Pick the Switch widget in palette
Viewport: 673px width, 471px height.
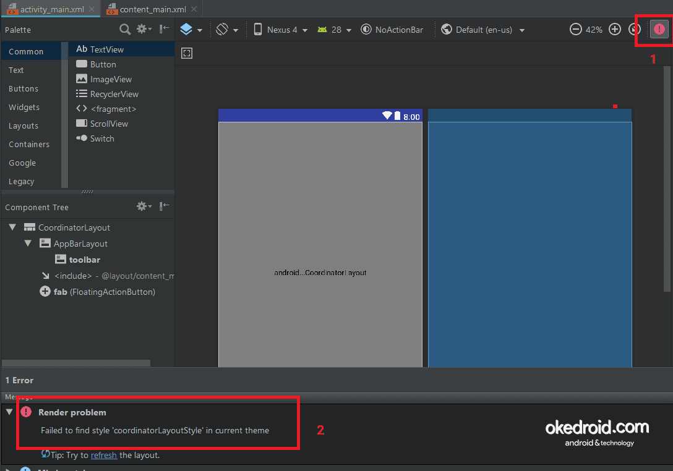121,138
